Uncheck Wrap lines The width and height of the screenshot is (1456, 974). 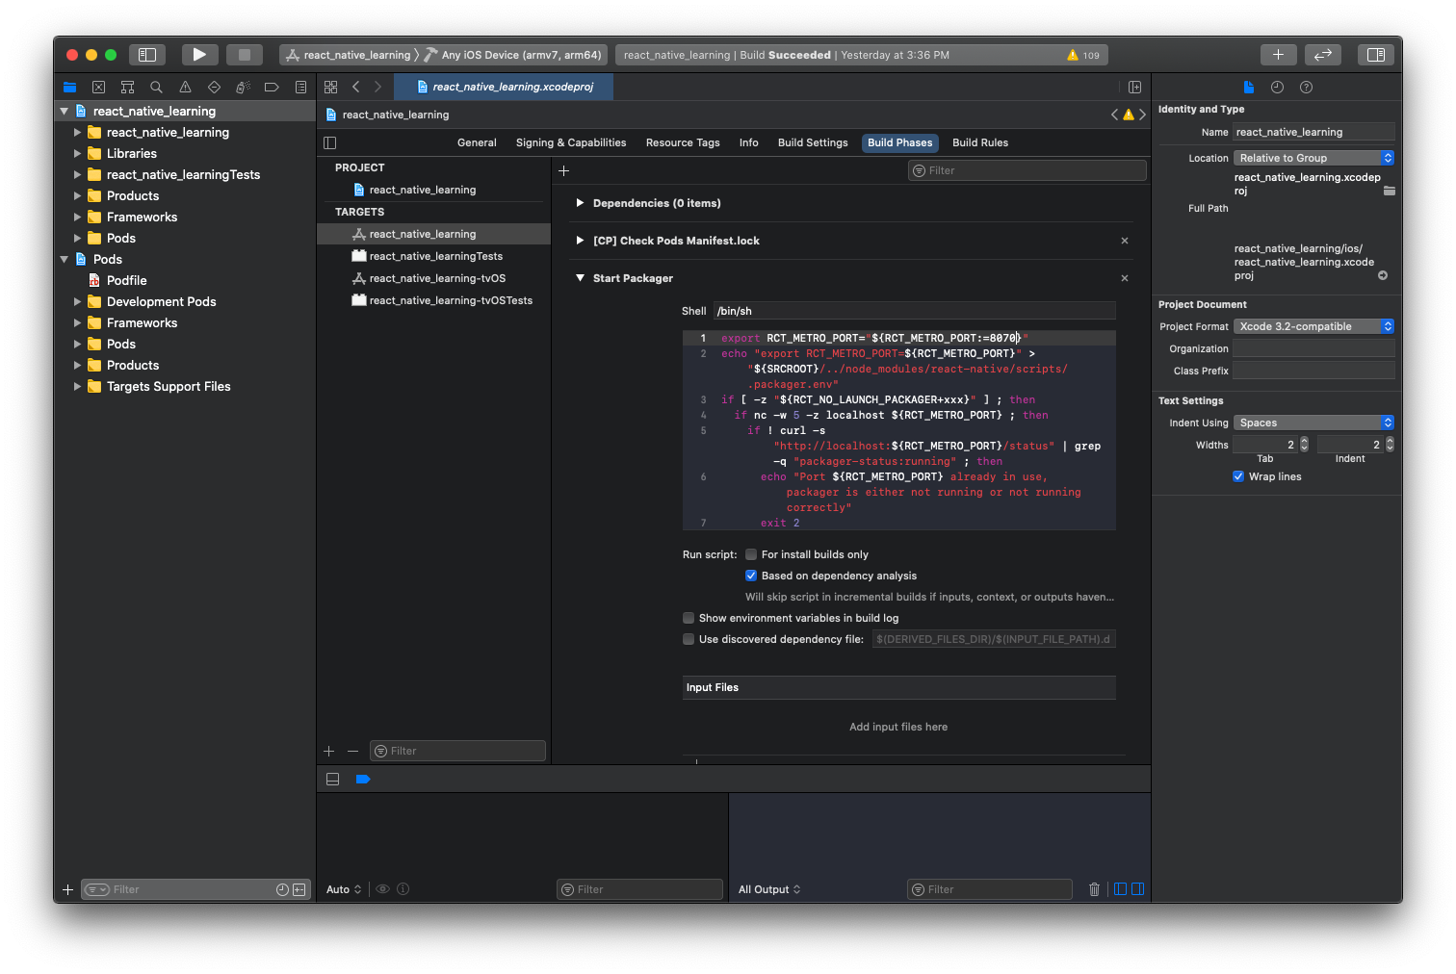coord(1238,476)
